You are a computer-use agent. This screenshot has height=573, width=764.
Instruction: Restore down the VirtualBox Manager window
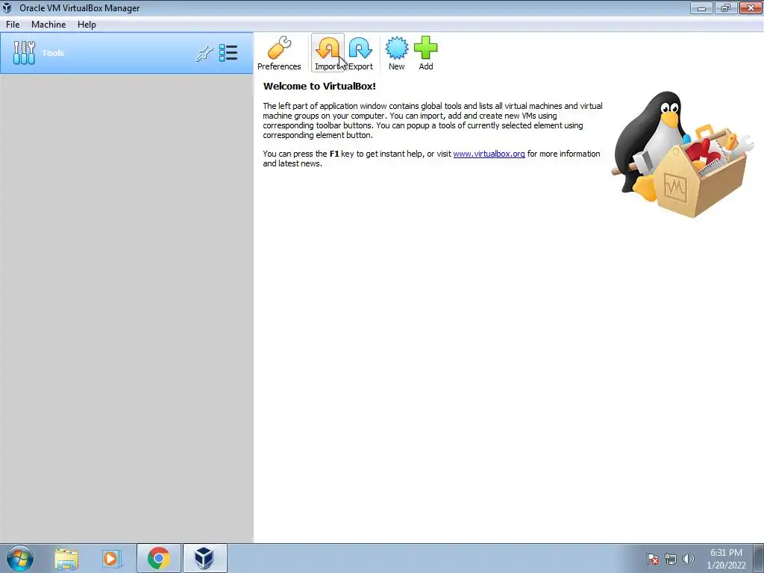click(x=726, y=7)
